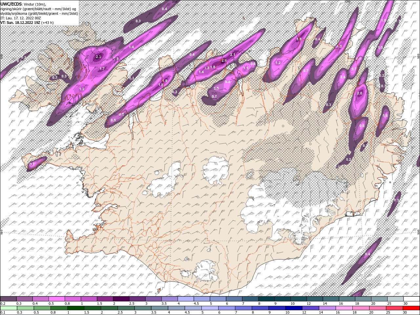The image size is (420, 315).
Task: Click the white 30 swatch, upper legend row
Action: [x=411, y=299]
